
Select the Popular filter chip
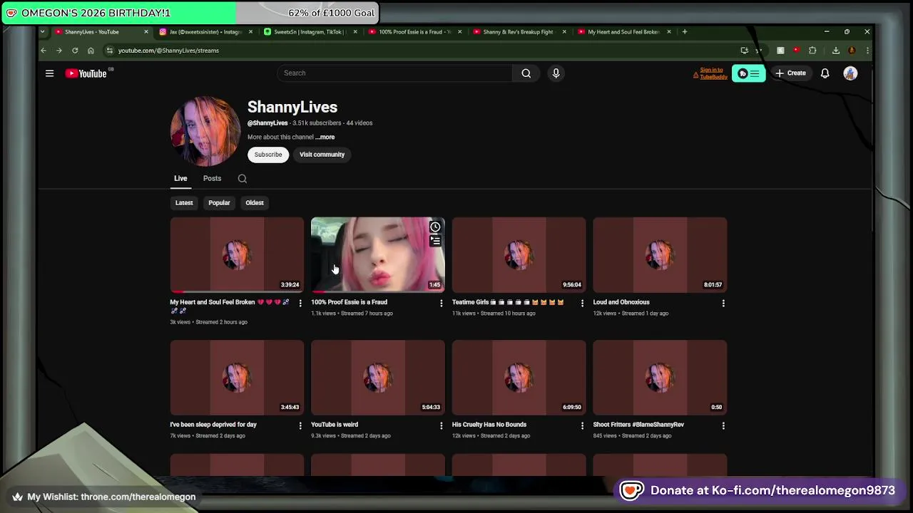pyautogui.click(x=219, y=203)
